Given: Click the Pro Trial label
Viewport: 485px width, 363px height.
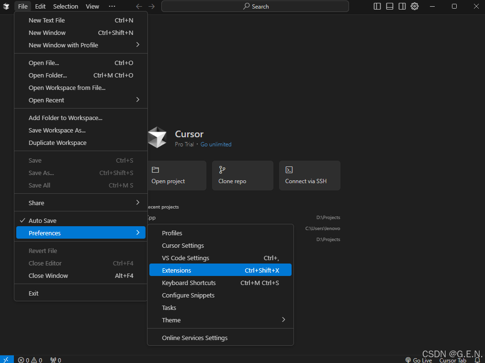Looking at the screenshot, I should click(x=184, y=144).
